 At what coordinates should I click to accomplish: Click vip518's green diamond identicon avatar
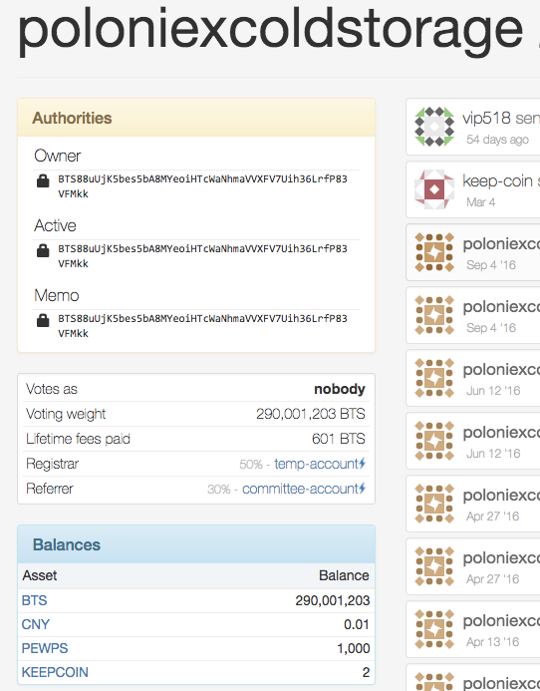434,127
